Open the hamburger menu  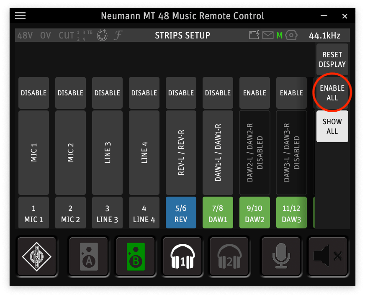pyautogui.click(x=21, y=16)
